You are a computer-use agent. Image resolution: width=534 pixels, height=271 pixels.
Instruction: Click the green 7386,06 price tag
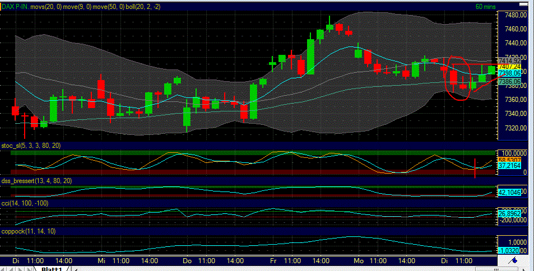[509, 82]
